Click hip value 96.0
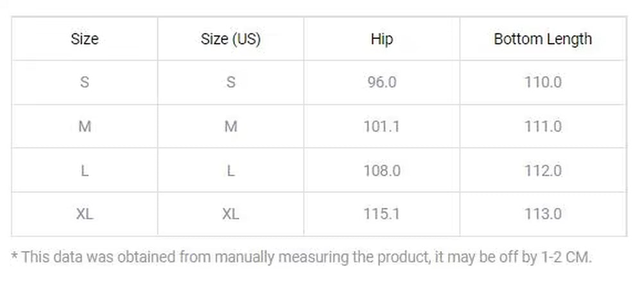Image resolution: width=642 pixels, height=290 pixels. 381,82
